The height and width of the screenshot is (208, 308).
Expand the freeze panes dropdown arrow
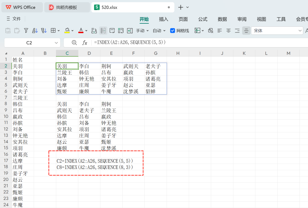pyautogui.click(x=203, y=31)
